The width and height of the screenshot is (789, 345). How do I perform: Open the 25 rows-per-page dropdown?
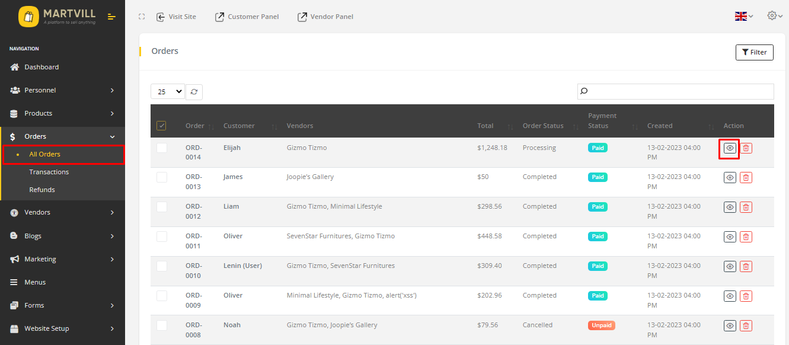pos(168,92)
